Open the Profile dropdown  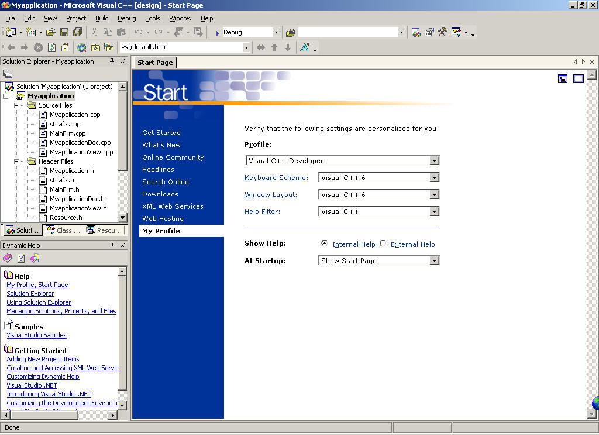[x=434, y=161]
